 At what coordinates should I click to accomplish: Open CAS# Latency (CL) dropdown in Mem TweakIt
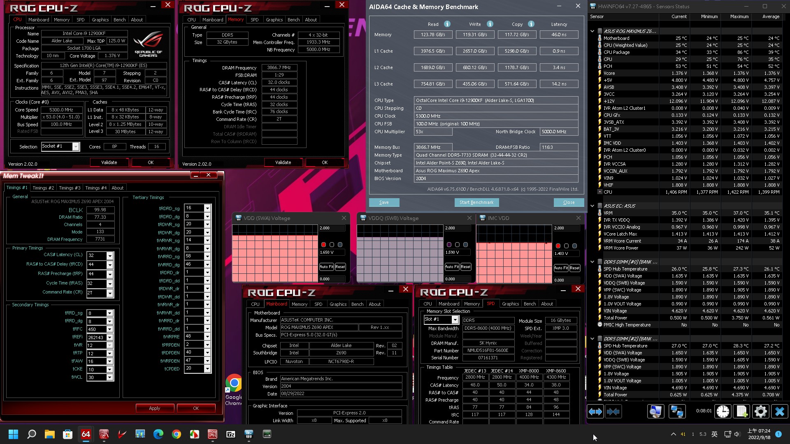point(110,255)
